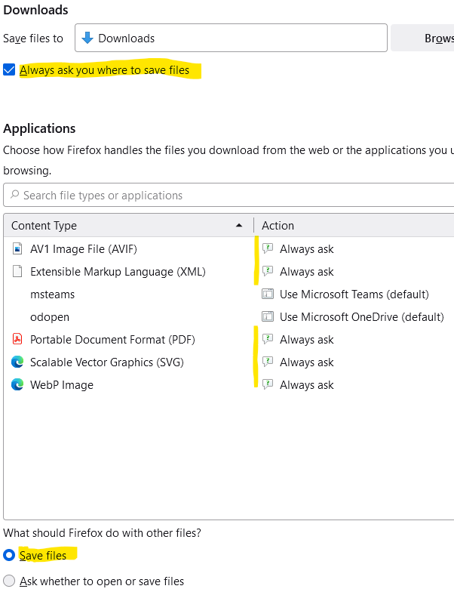
Task: Click the blue Downloads folder arrow icon
Action: tap(87, 38)
